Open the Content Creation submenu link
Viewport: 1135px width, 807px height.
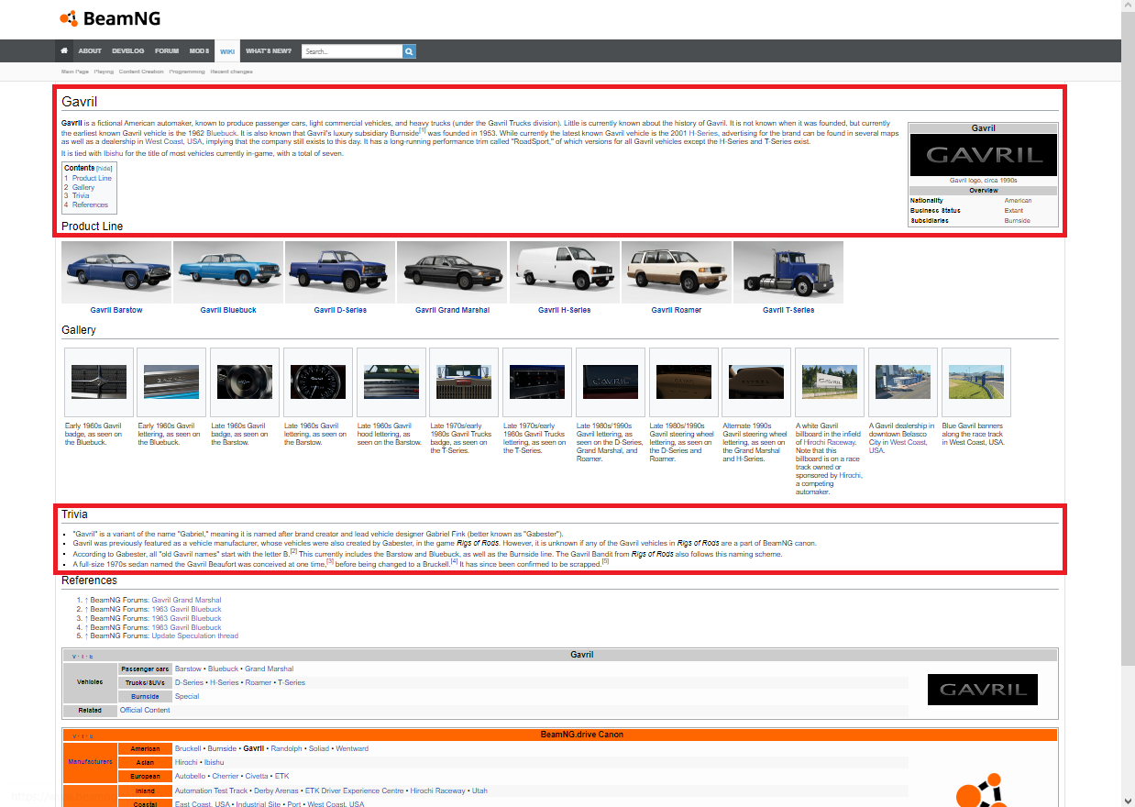[x=141, y=72]
